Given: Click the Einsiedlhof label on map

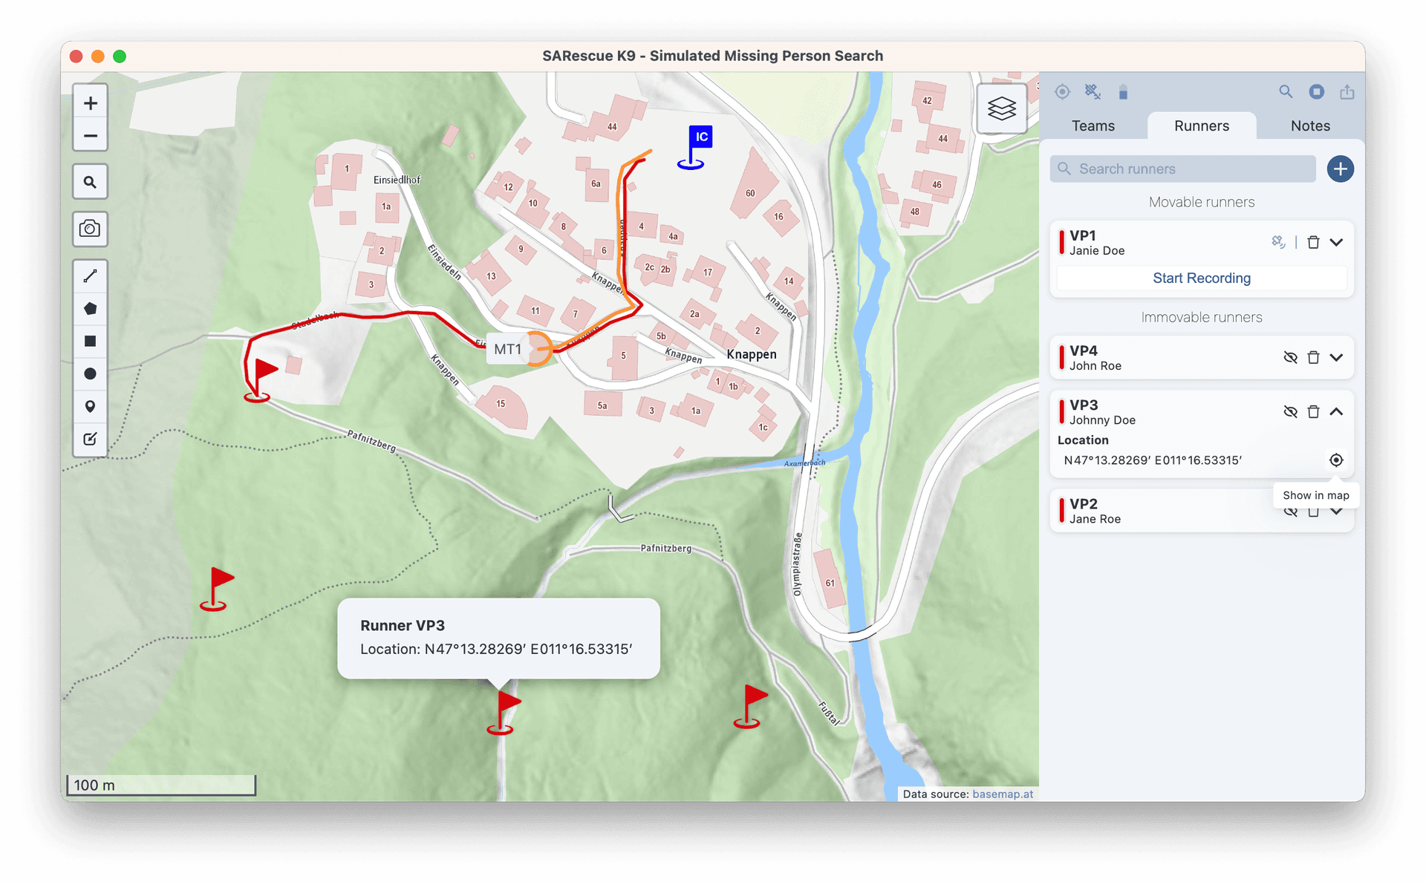Looking at the screenshot, I should coord(397,180).
